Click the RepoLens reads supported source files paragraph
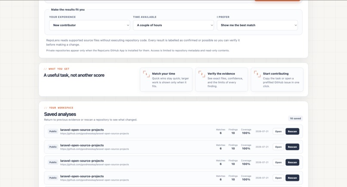 (x=143, y=42)
